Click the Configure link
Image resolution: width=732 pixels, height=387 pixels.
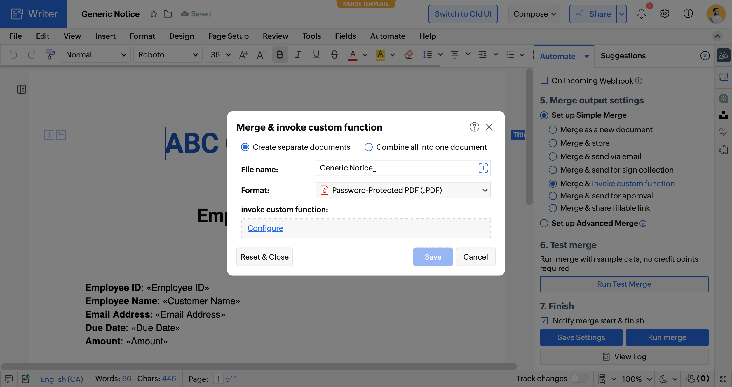tap(265, 228)
